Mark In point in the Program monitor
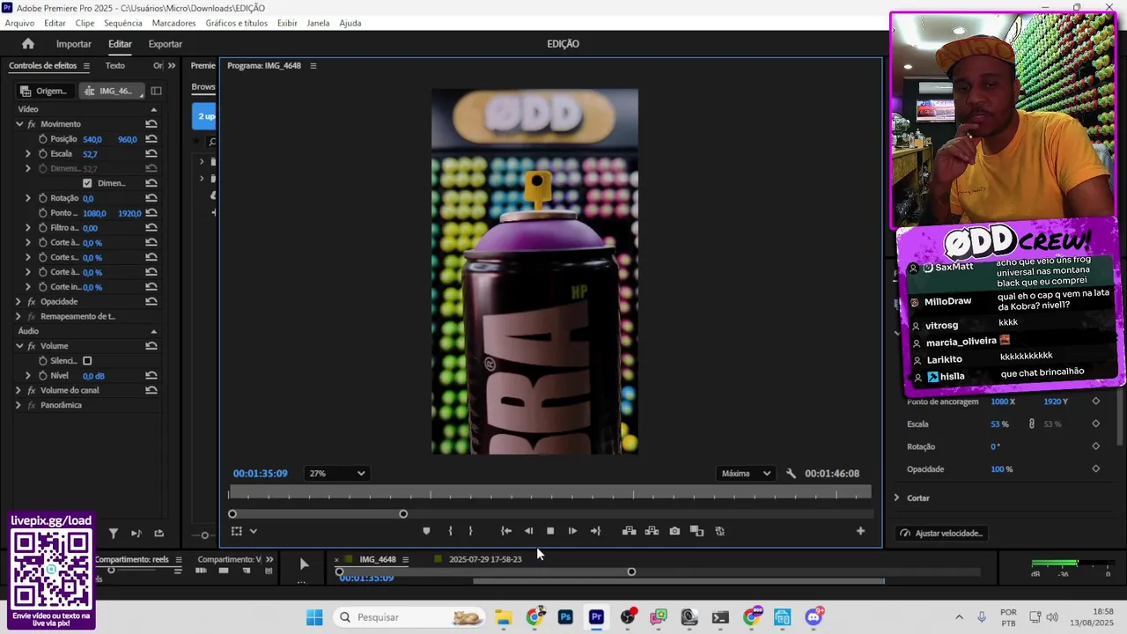The width and height of the screenshot is (1127, 634). click(x=451, y=531)
